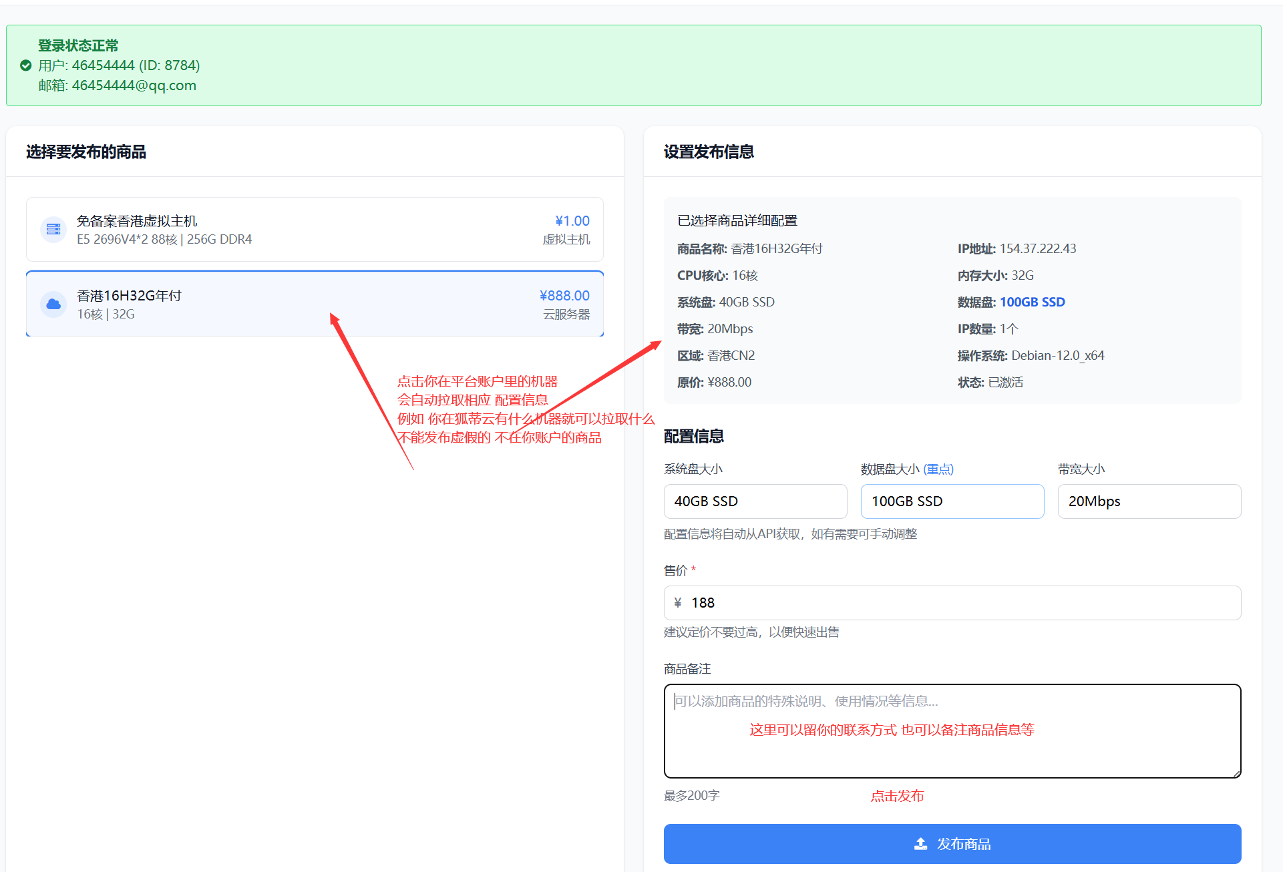Click the 数据盘大小 field showing 100GB SSD

[952, 501]
